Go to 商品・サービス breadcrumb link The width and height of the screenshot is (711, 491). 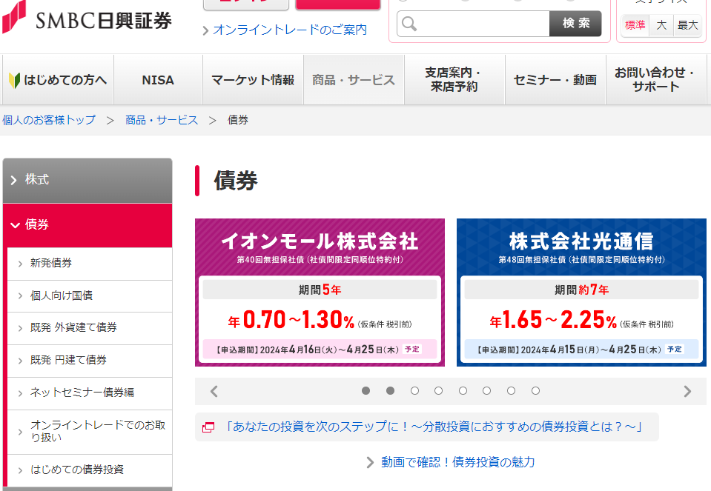click(162, 120)
